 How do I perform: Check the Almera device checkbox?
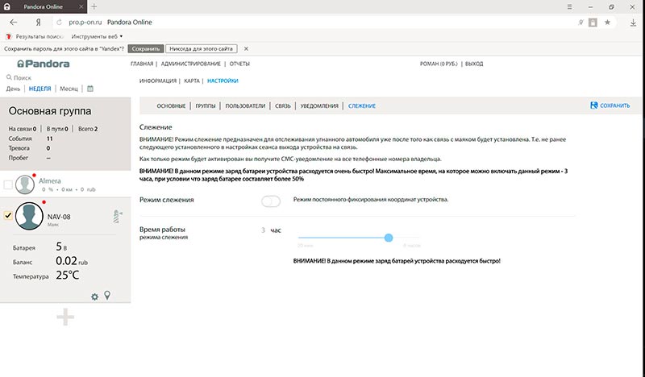[8, 185]
